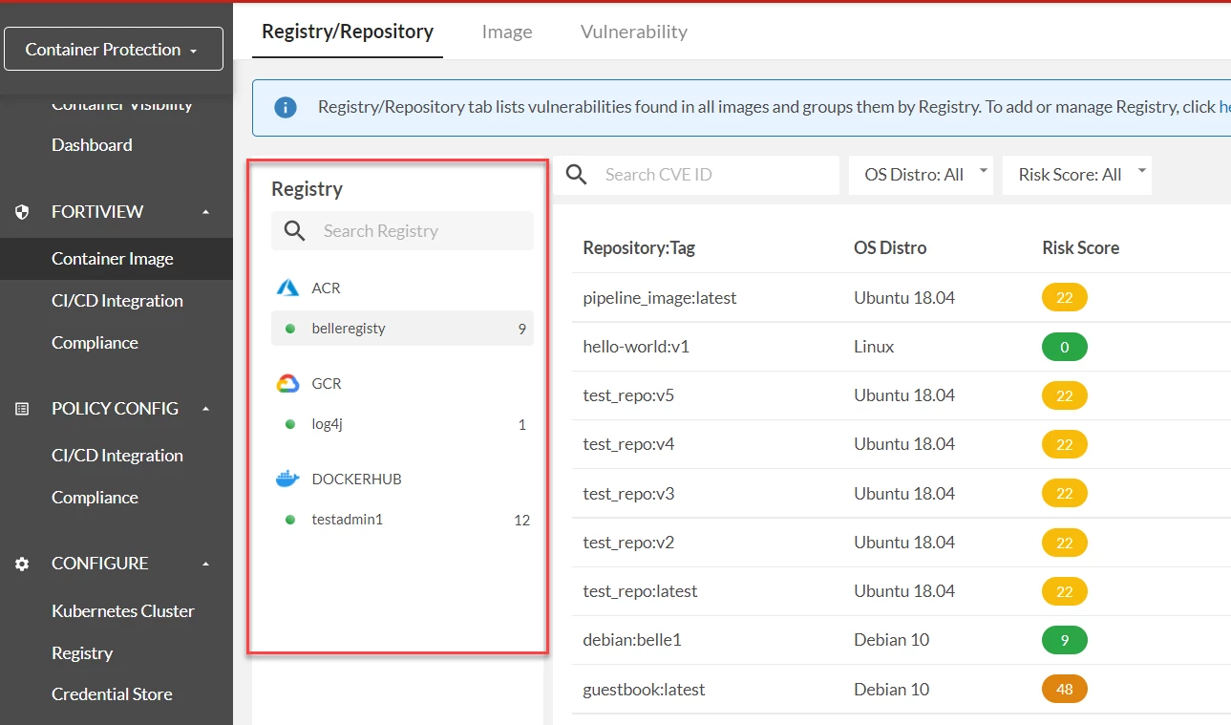This screenshot has width=1231, height=725.
Task: Collapse the POLICY CONFIG section arrow
Action: pyautogui.click(x=205, y=409)
